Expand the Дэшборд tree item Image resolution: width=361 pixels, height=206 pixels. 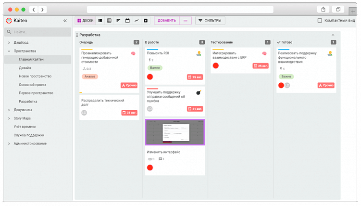coord(9,43)
